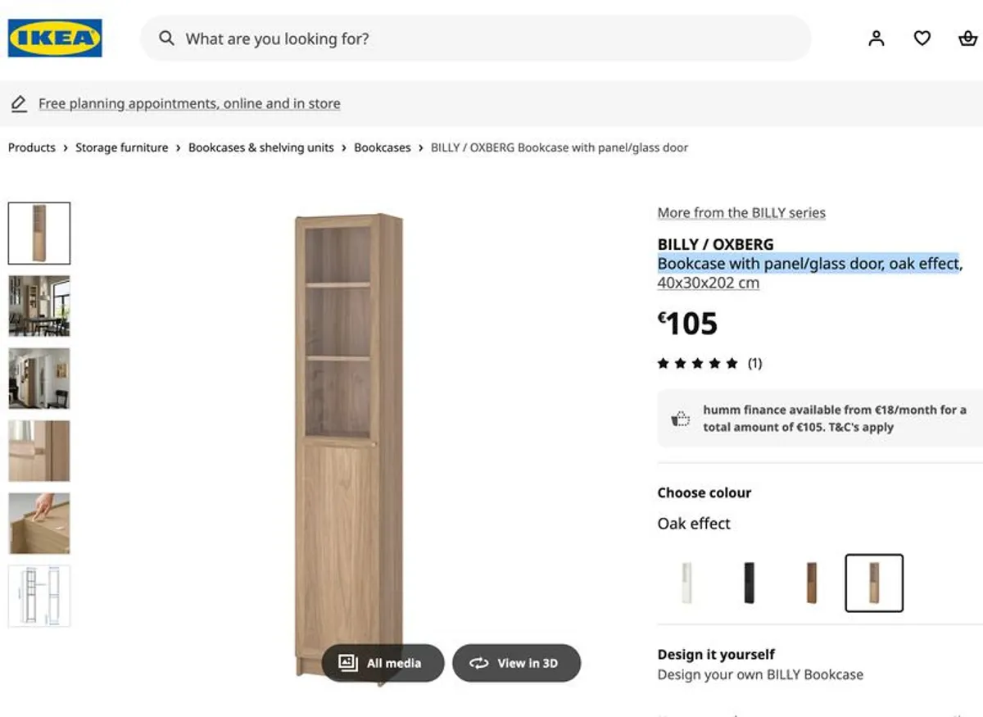983x717 pixels.
Task: Click the search magnifier icon
Action: pos(166,39)
